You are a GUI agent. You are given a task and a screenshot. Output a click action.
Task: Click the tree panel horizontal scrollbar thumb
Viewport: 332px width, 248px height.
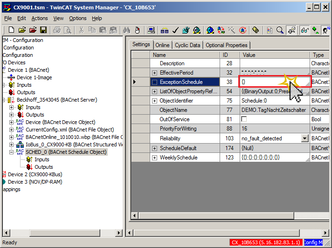[x=65, y=233]
